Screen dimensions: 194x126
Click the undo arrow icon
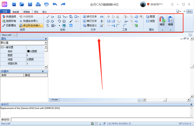(x=55, y=4)
